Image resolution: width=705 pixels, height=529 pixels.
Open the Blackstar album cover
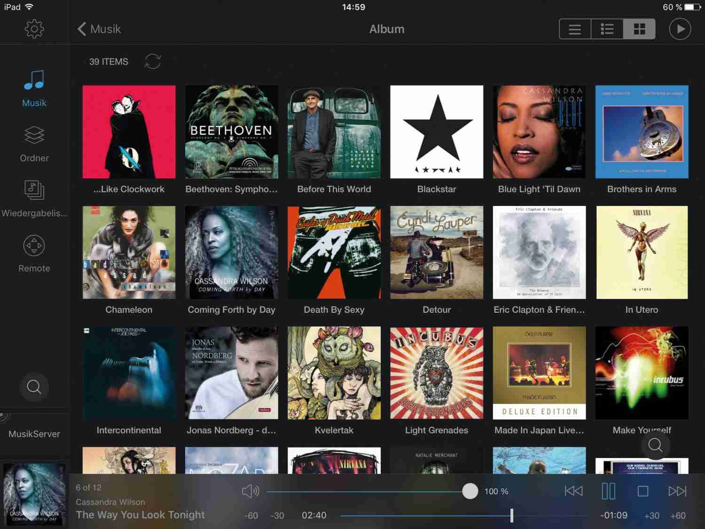[437, 132]
